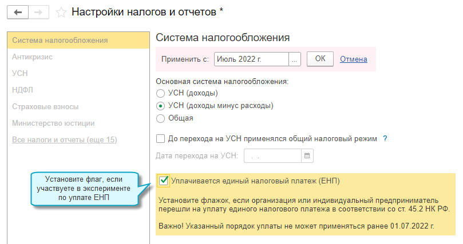Open the Система налогообложения section

(x=60, y=41)
